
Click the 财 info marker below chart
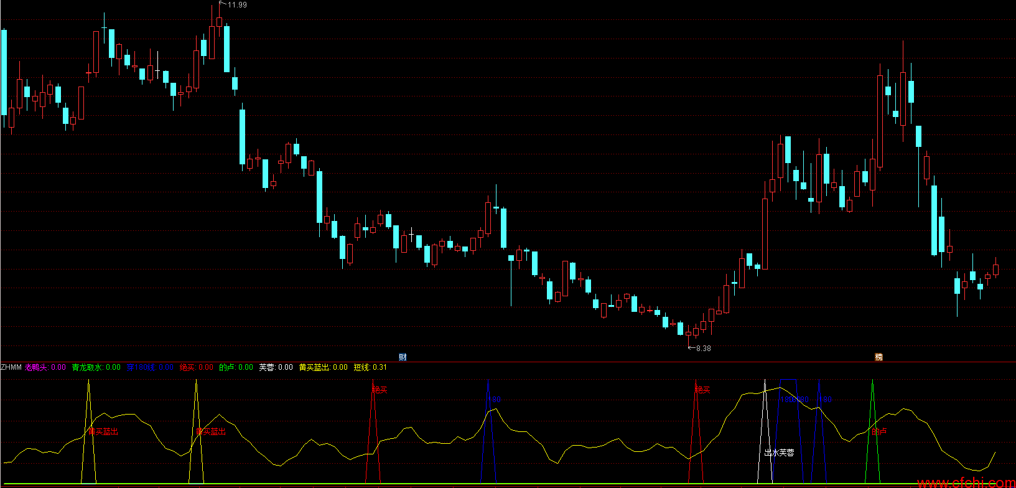click(x=403, y=357)
